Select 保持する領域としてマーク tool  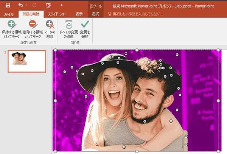coord(12,30)
